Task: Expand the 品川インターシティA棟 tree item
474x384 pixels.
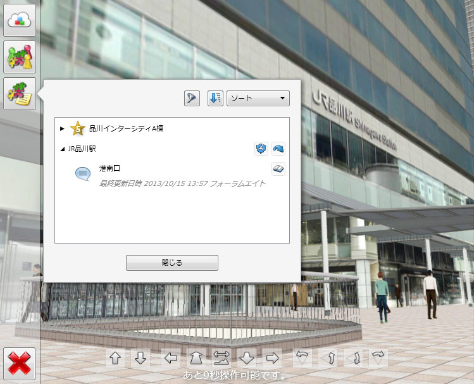Action: 62,128
